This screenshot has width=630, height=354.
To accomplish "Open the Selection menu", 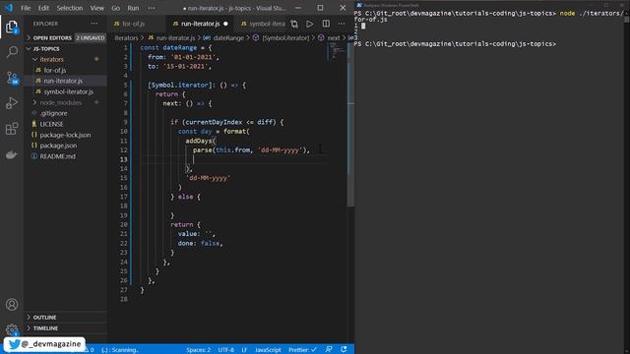I will 70,8.
